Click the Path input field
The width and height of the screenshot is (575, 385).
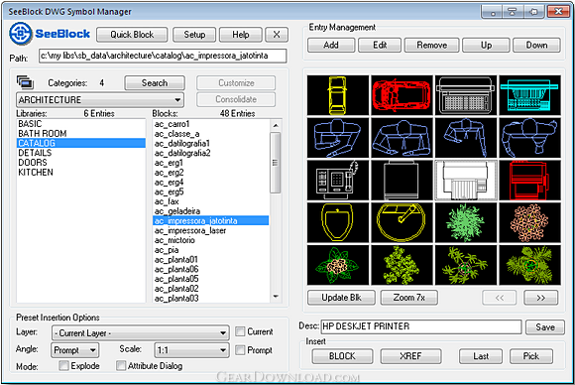pyautogui.click(x=163, y=56)
